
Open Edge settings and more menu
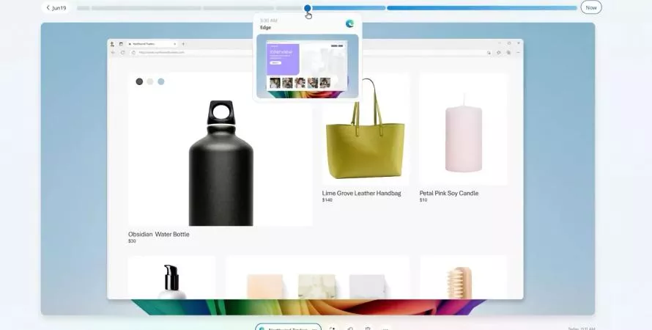(518, 53)
